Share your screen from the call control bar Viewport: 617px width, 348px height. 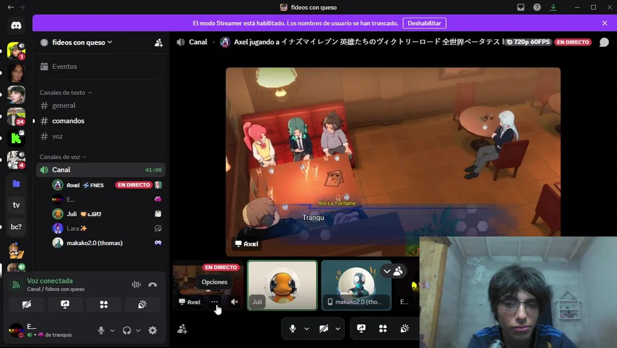361,329
